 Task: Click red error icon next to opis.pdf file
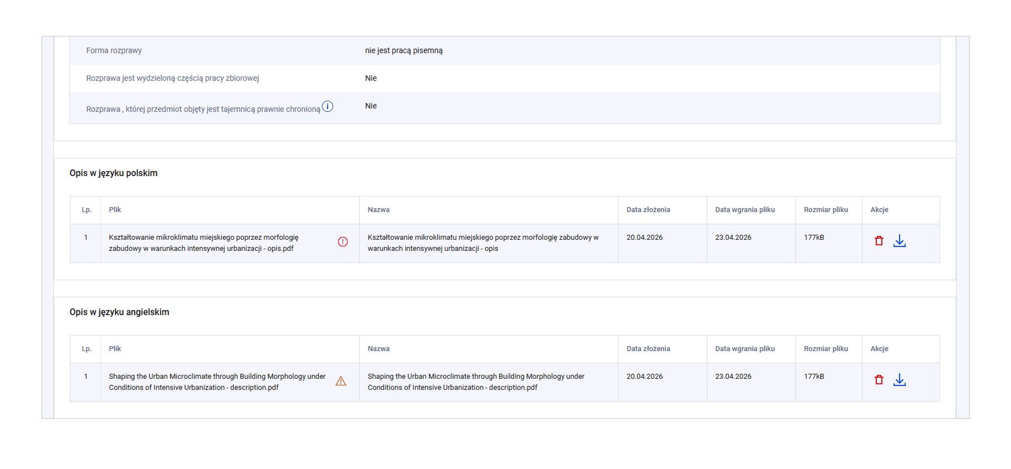pyautogui.click(x=342, y=242)
